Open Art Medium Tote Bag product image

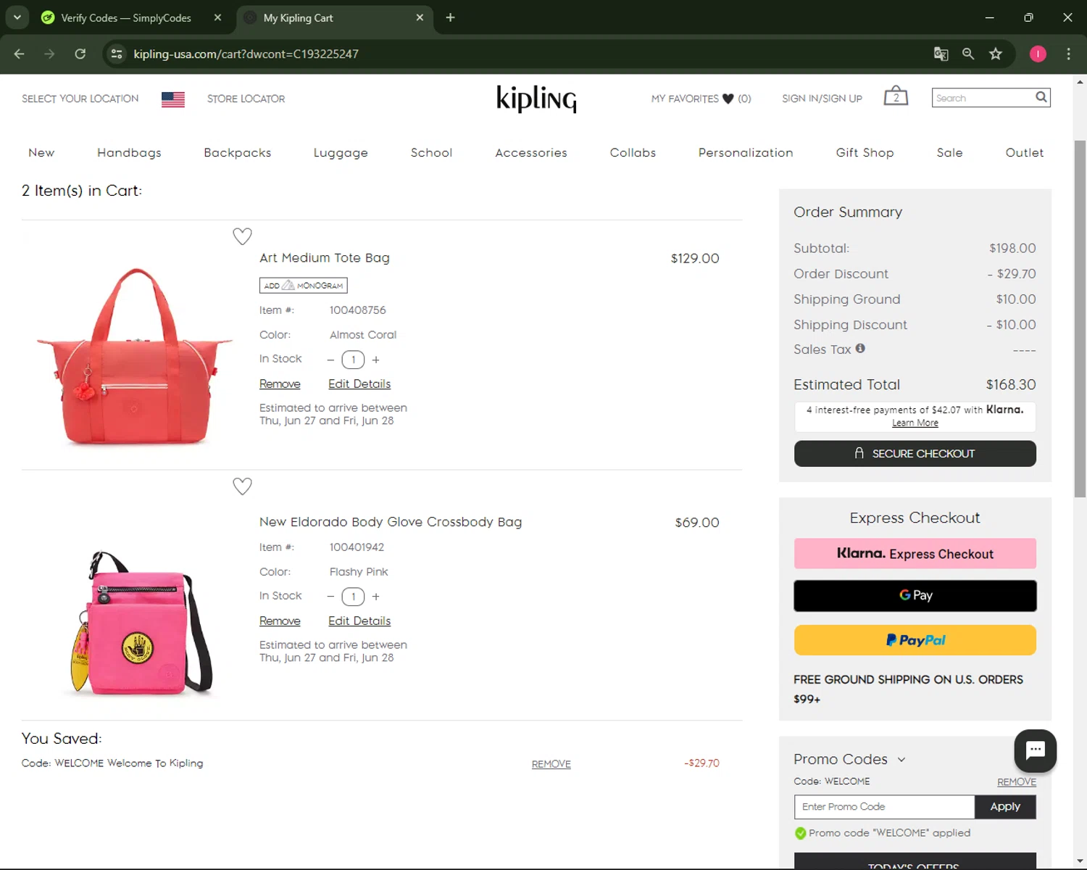click(135, 355)
